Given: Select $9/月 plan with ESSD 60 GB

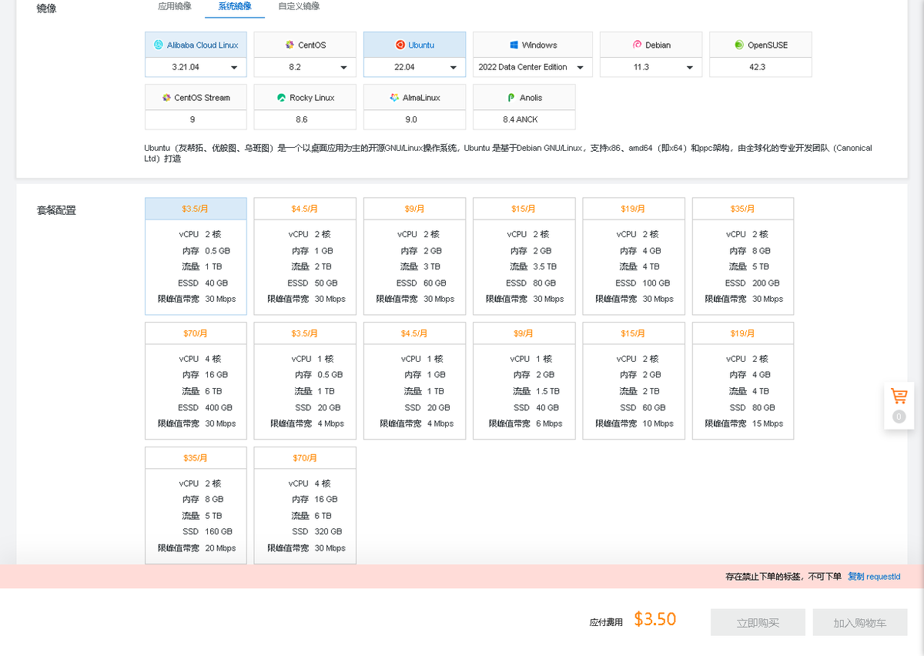Looking at the screenshot, I should pyautogui.click(x=414, y=256).
